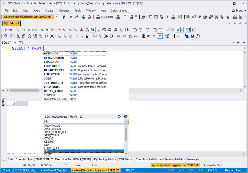Screen dimensions: 248x173
Task: Switch to the Messages tab
Action: pos(193,159)
